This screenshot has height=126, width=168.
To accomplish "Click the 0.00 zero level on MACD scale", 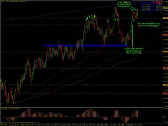I will 165,117.
